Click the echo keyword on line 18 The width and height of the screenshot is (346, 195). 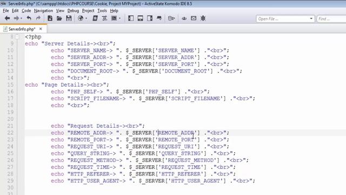coord(57,105)
